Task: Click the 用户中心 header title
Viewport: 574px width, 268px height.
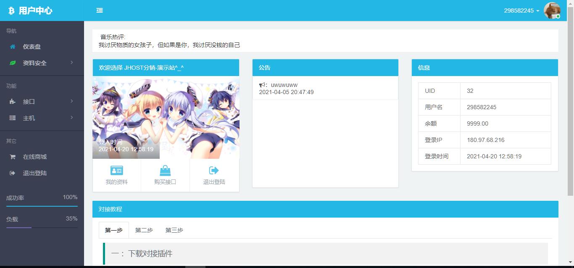Action: (x=35, y=11)
